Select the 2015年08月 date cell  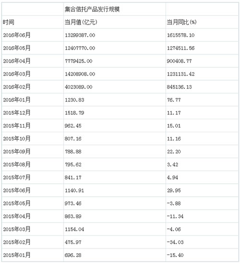coord(17,164)
